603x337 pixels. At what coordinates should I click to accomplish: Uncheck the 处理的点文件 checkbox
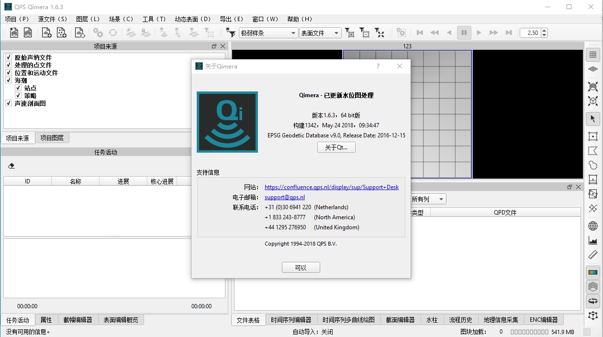pos(9,65)
